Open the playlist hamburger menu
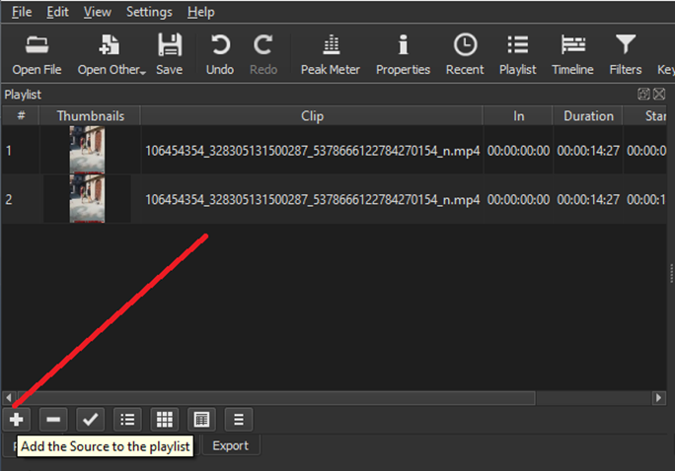The image size is (675, 471). (239, 420)
